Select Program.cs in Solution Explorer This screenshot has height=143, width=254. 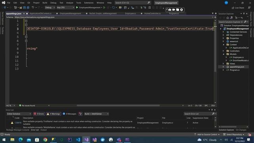coord(235,70)
